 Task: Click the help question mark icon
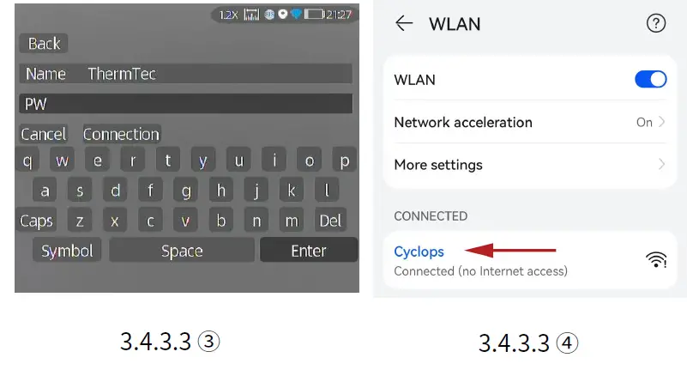coord(656,23)
